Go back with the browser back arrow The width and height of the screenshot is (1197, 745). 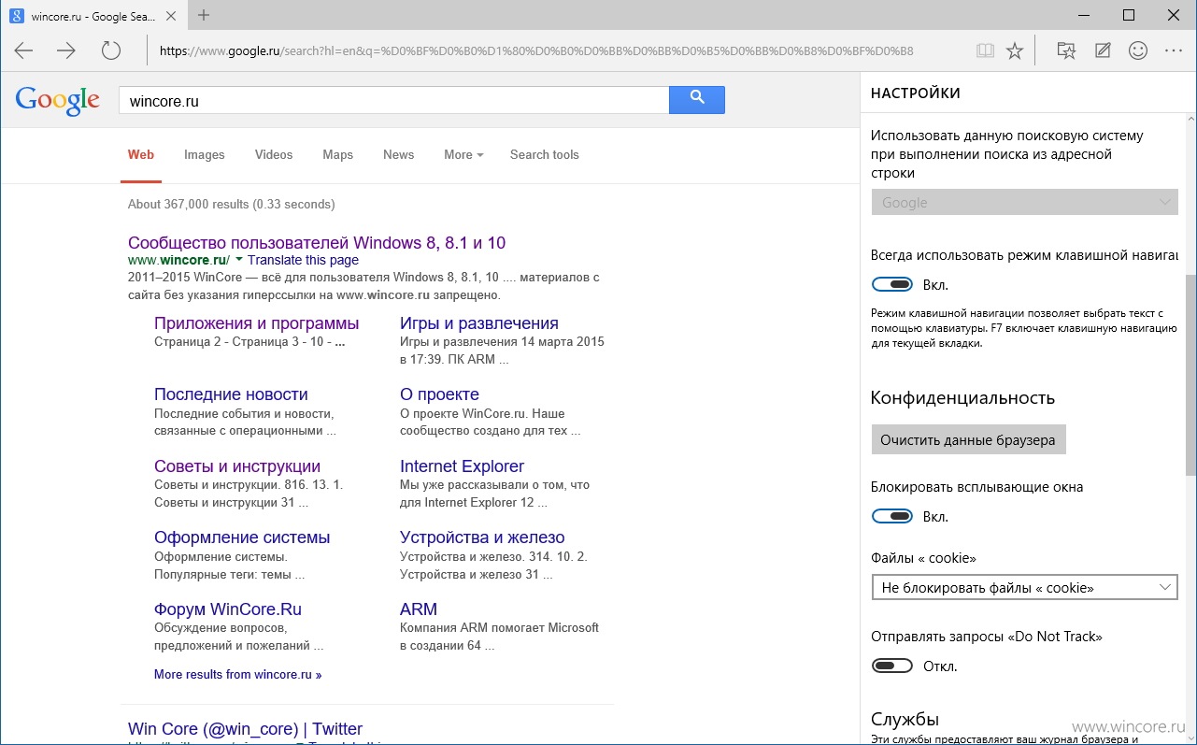pyautogui.click(x=23, y=50)
